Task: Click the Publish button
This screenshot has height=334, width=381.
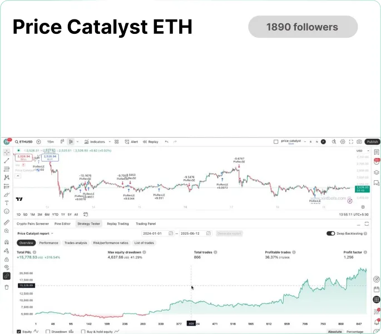Action: pyautogui.click(x=372, y=142)
